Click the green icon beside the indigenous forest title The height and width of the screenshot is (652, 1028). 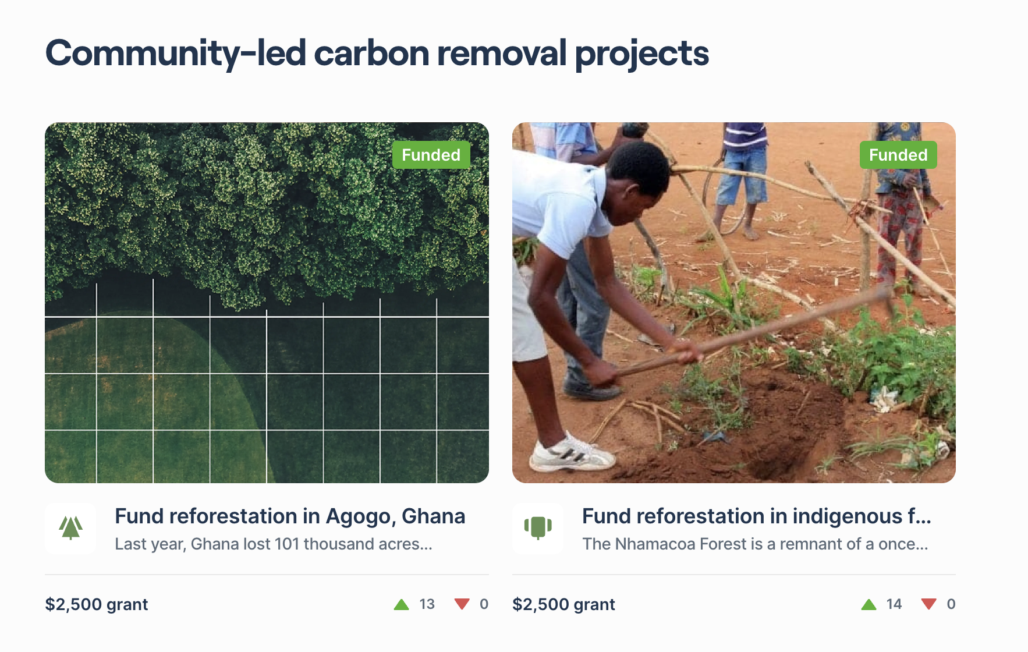coord(538,528)
